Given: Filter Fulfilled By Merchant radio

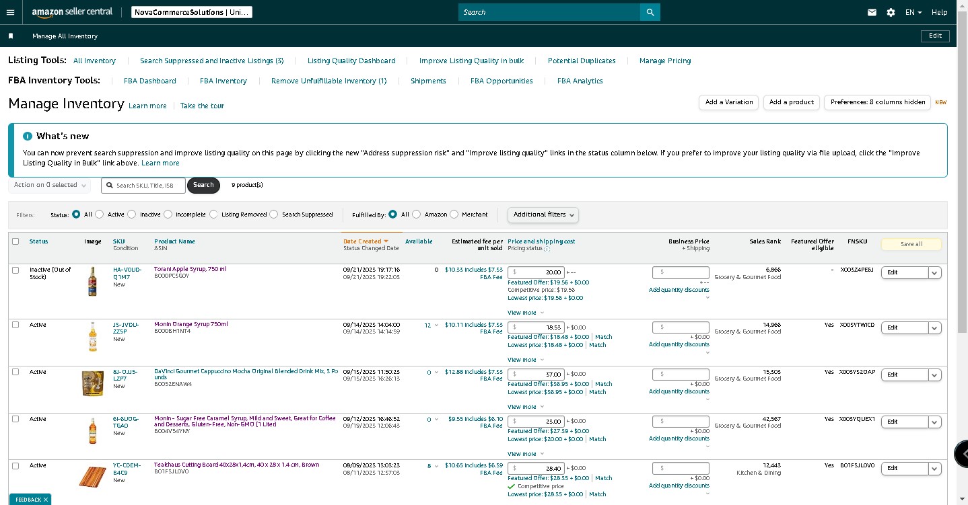Looking at the screenshot, I should click(x=454, y=215).
